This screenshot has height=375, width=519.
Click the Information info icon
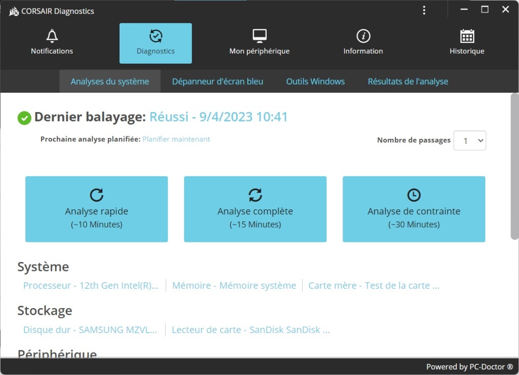coord(363,35)
